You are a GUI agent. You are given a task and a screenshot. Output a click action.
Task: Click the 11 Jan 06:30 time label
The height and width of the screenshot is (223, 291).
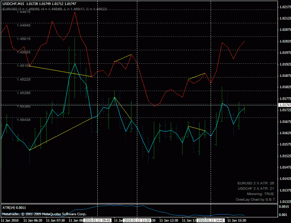coord(33,220)
